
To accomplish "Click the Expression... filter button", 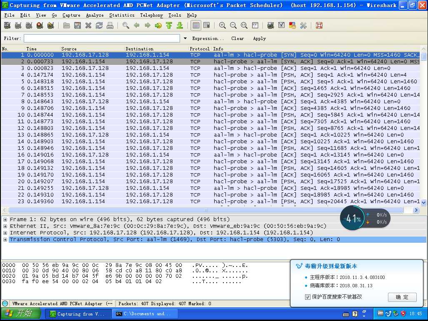I will (208, 38).
